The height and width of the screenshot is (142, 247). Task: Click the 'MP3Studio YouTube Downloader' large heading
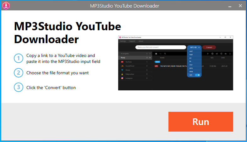pos(68,33)
